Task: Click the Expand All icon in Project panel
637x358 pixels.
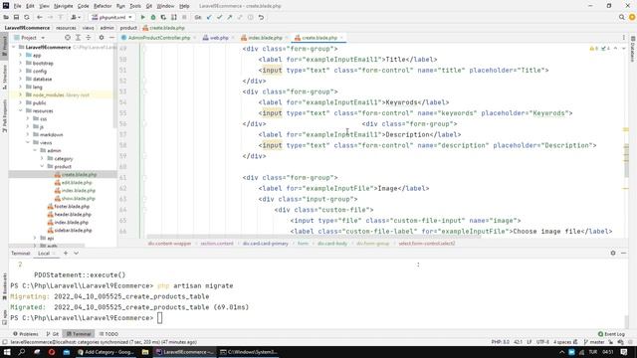Action: coord(78,38)
